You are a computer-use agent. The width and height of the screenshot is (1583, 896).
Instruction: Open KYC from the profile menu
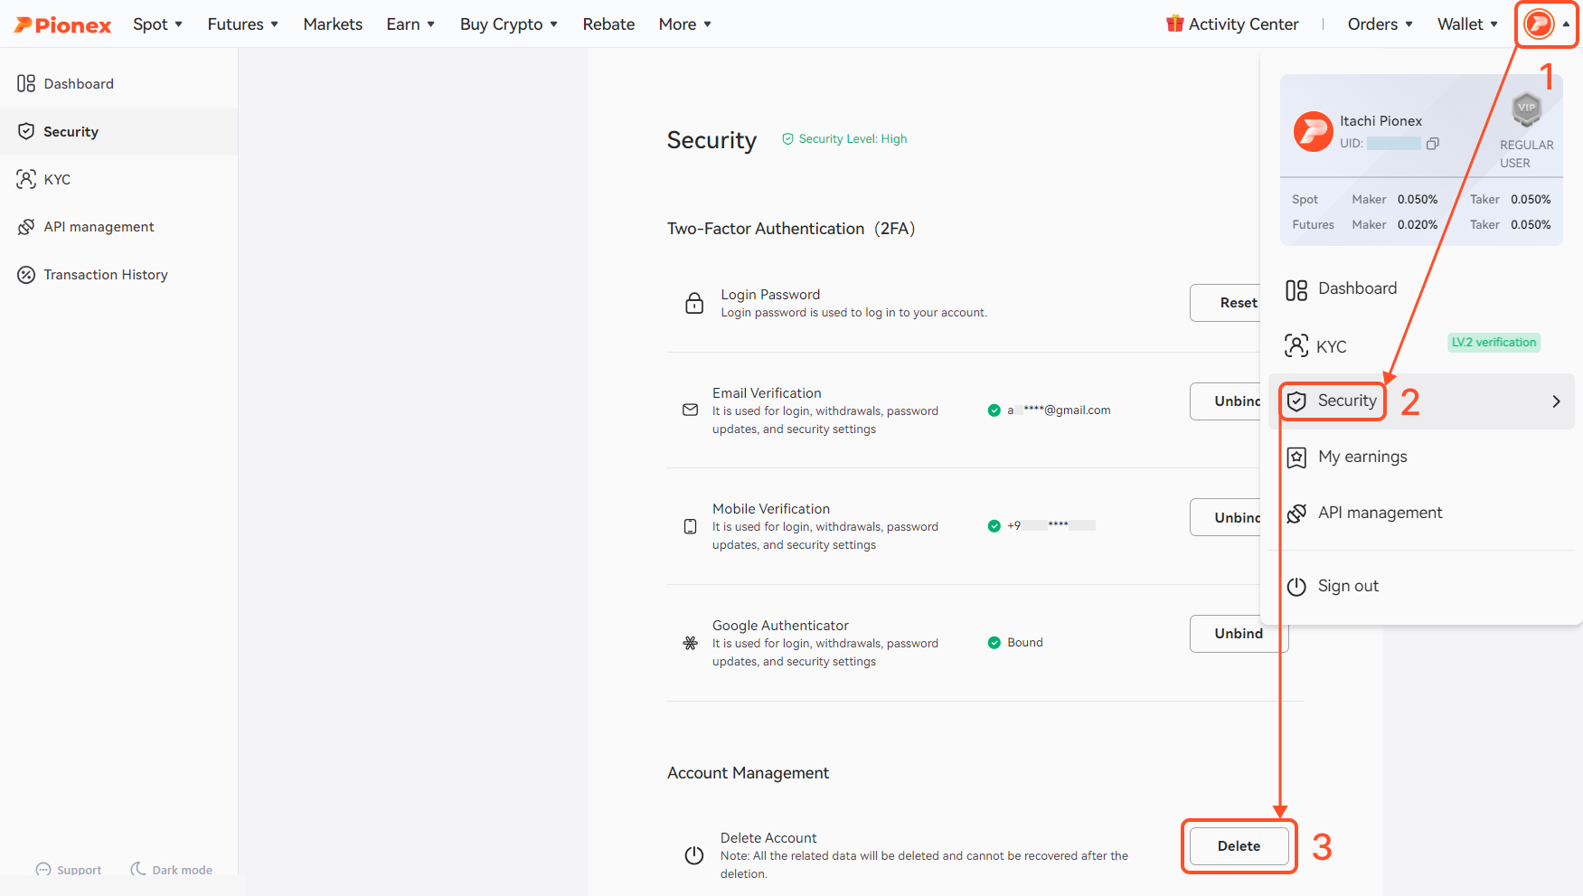1421,346
